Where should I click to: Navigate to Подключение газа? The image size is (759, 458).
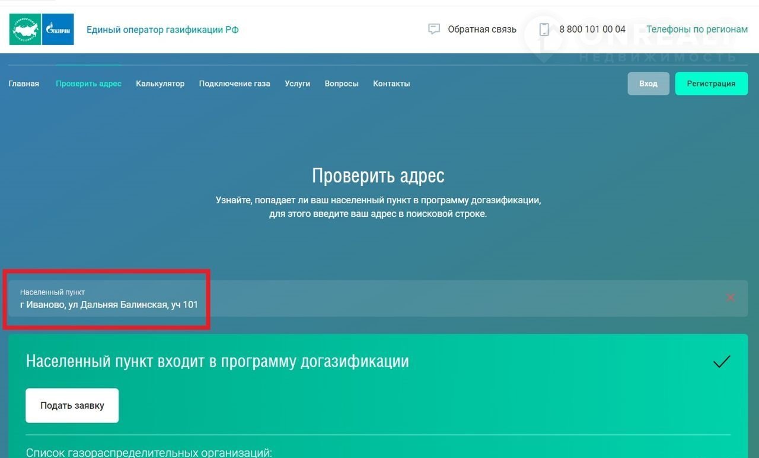(x=234, y=84)
